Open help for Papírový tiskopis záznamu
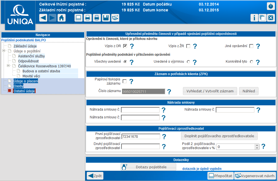This screenshot has height=181, width=278. coord(131,81)
